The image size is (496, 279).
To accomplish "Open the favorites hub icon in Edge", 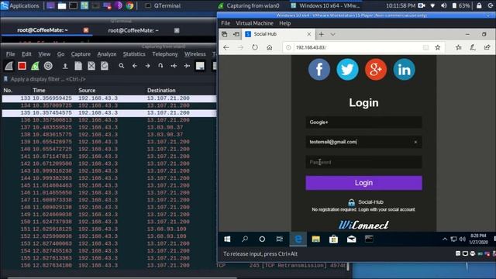I will click(458, 47).
